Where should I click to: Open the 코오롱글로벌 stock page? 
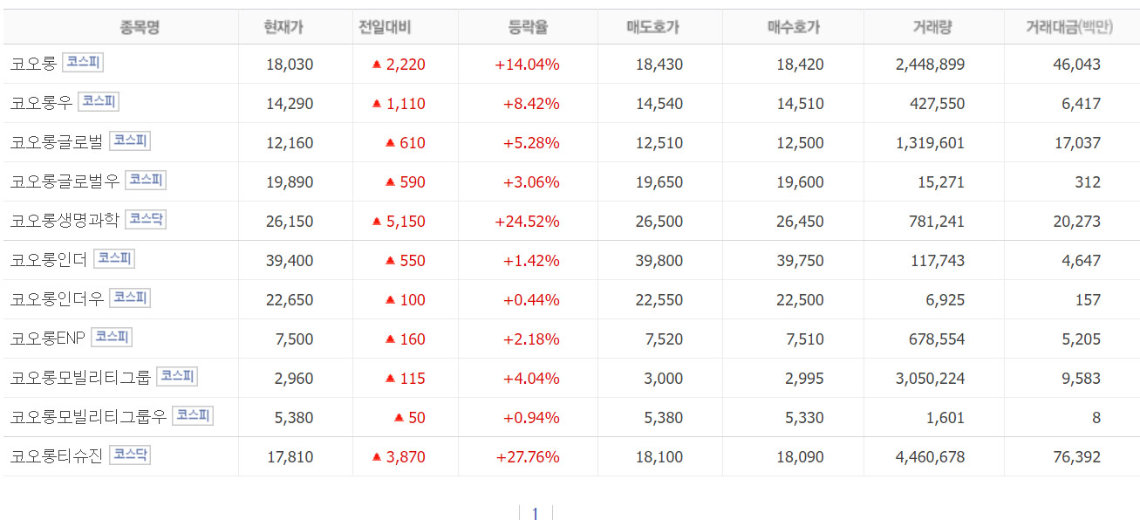tap(57, 141)
